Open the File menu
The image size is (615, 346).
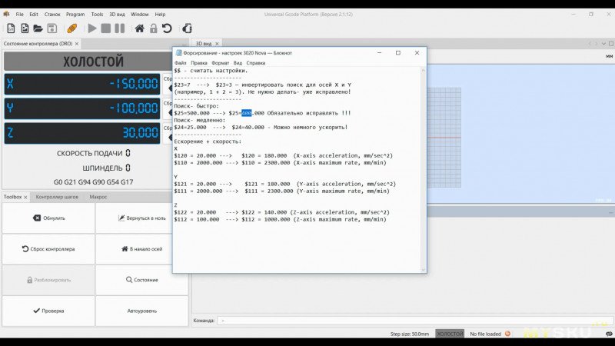pos(20,14)
